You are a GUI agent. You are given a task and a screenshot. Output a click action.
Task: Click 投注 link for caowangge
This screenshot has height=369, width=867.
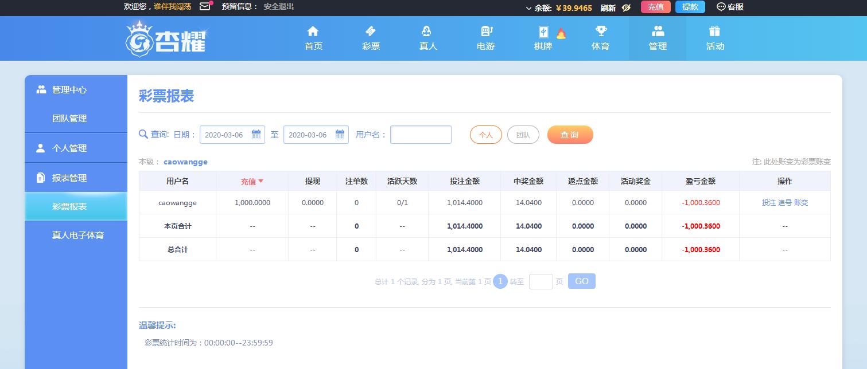point(768,203)
